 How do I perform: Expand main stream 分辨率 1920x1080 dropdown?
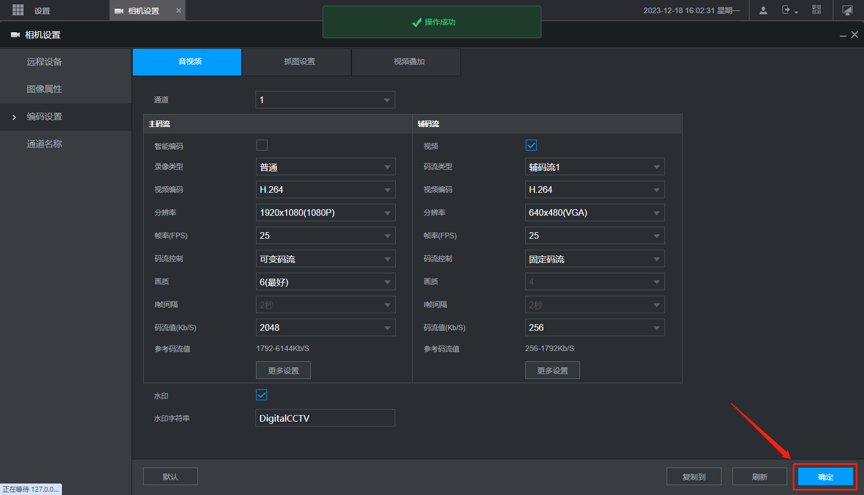(x=326, y=212)
